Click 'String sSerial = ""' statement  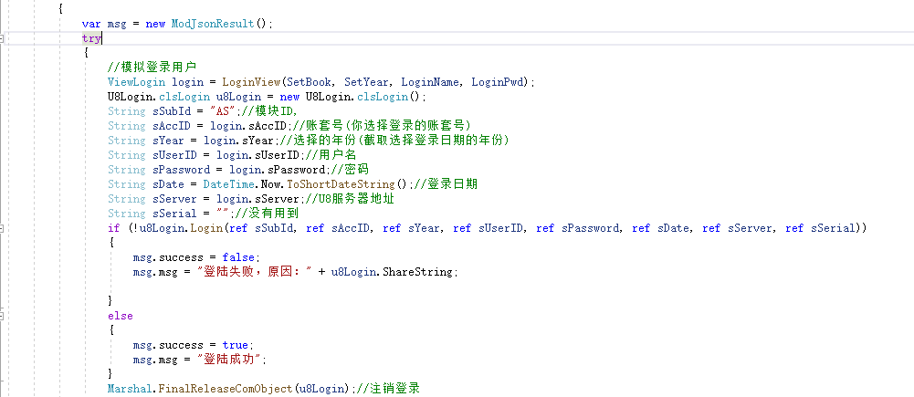coord(170,214)
